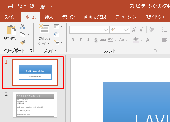
Task: Open the slide Section menu
Action: pos(58,42)
